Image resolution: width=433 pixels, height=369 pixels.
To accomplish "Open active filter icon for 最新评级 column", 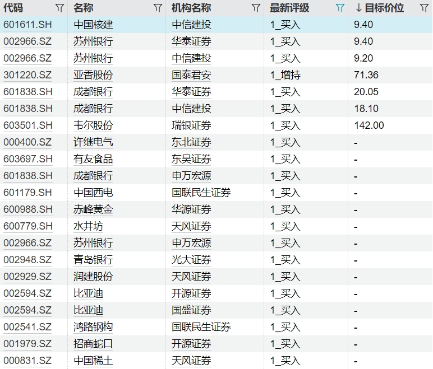I will click(340, 8).
